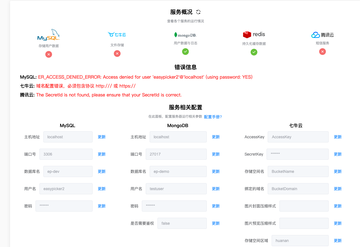
Task: Click the green check status icon under redis
Action: coord(254,52)
